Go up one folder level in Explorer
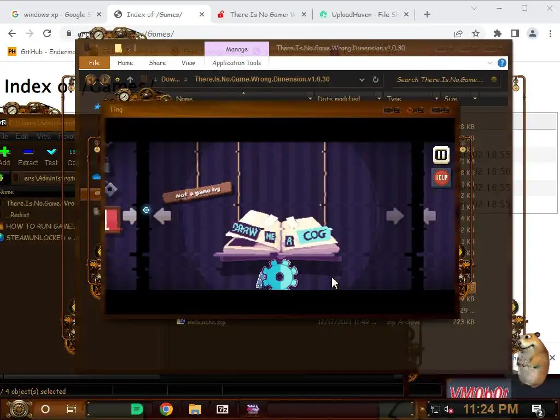 (130, 80)
